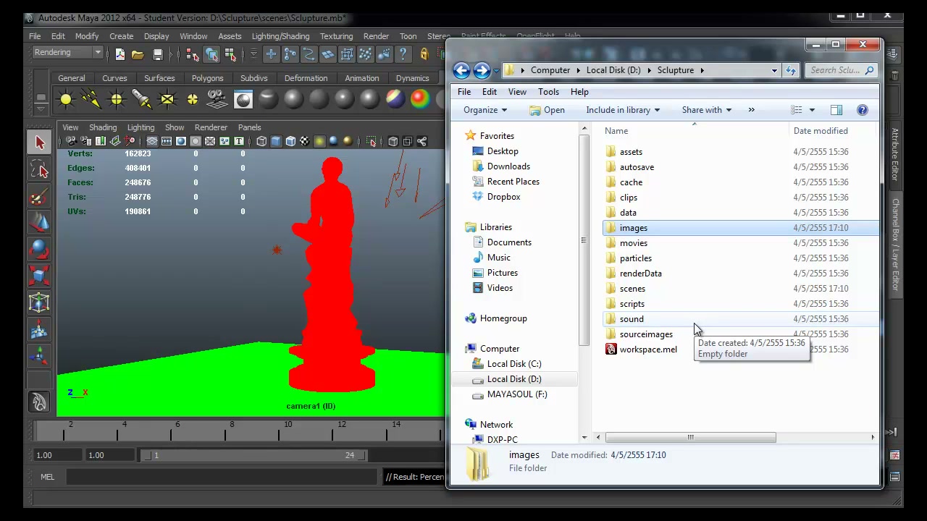Click the camera shelf icon

[x=217, y=99]
